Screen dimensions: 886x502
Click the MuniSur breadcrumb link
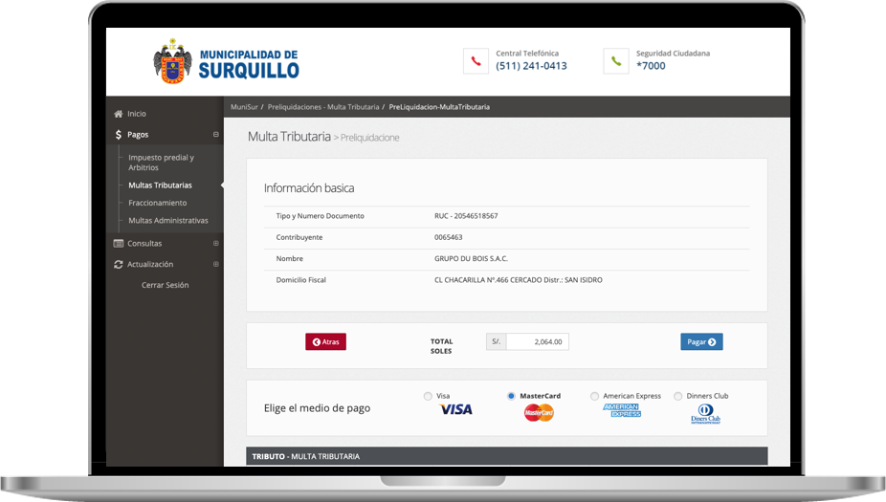tap(244, 107)
